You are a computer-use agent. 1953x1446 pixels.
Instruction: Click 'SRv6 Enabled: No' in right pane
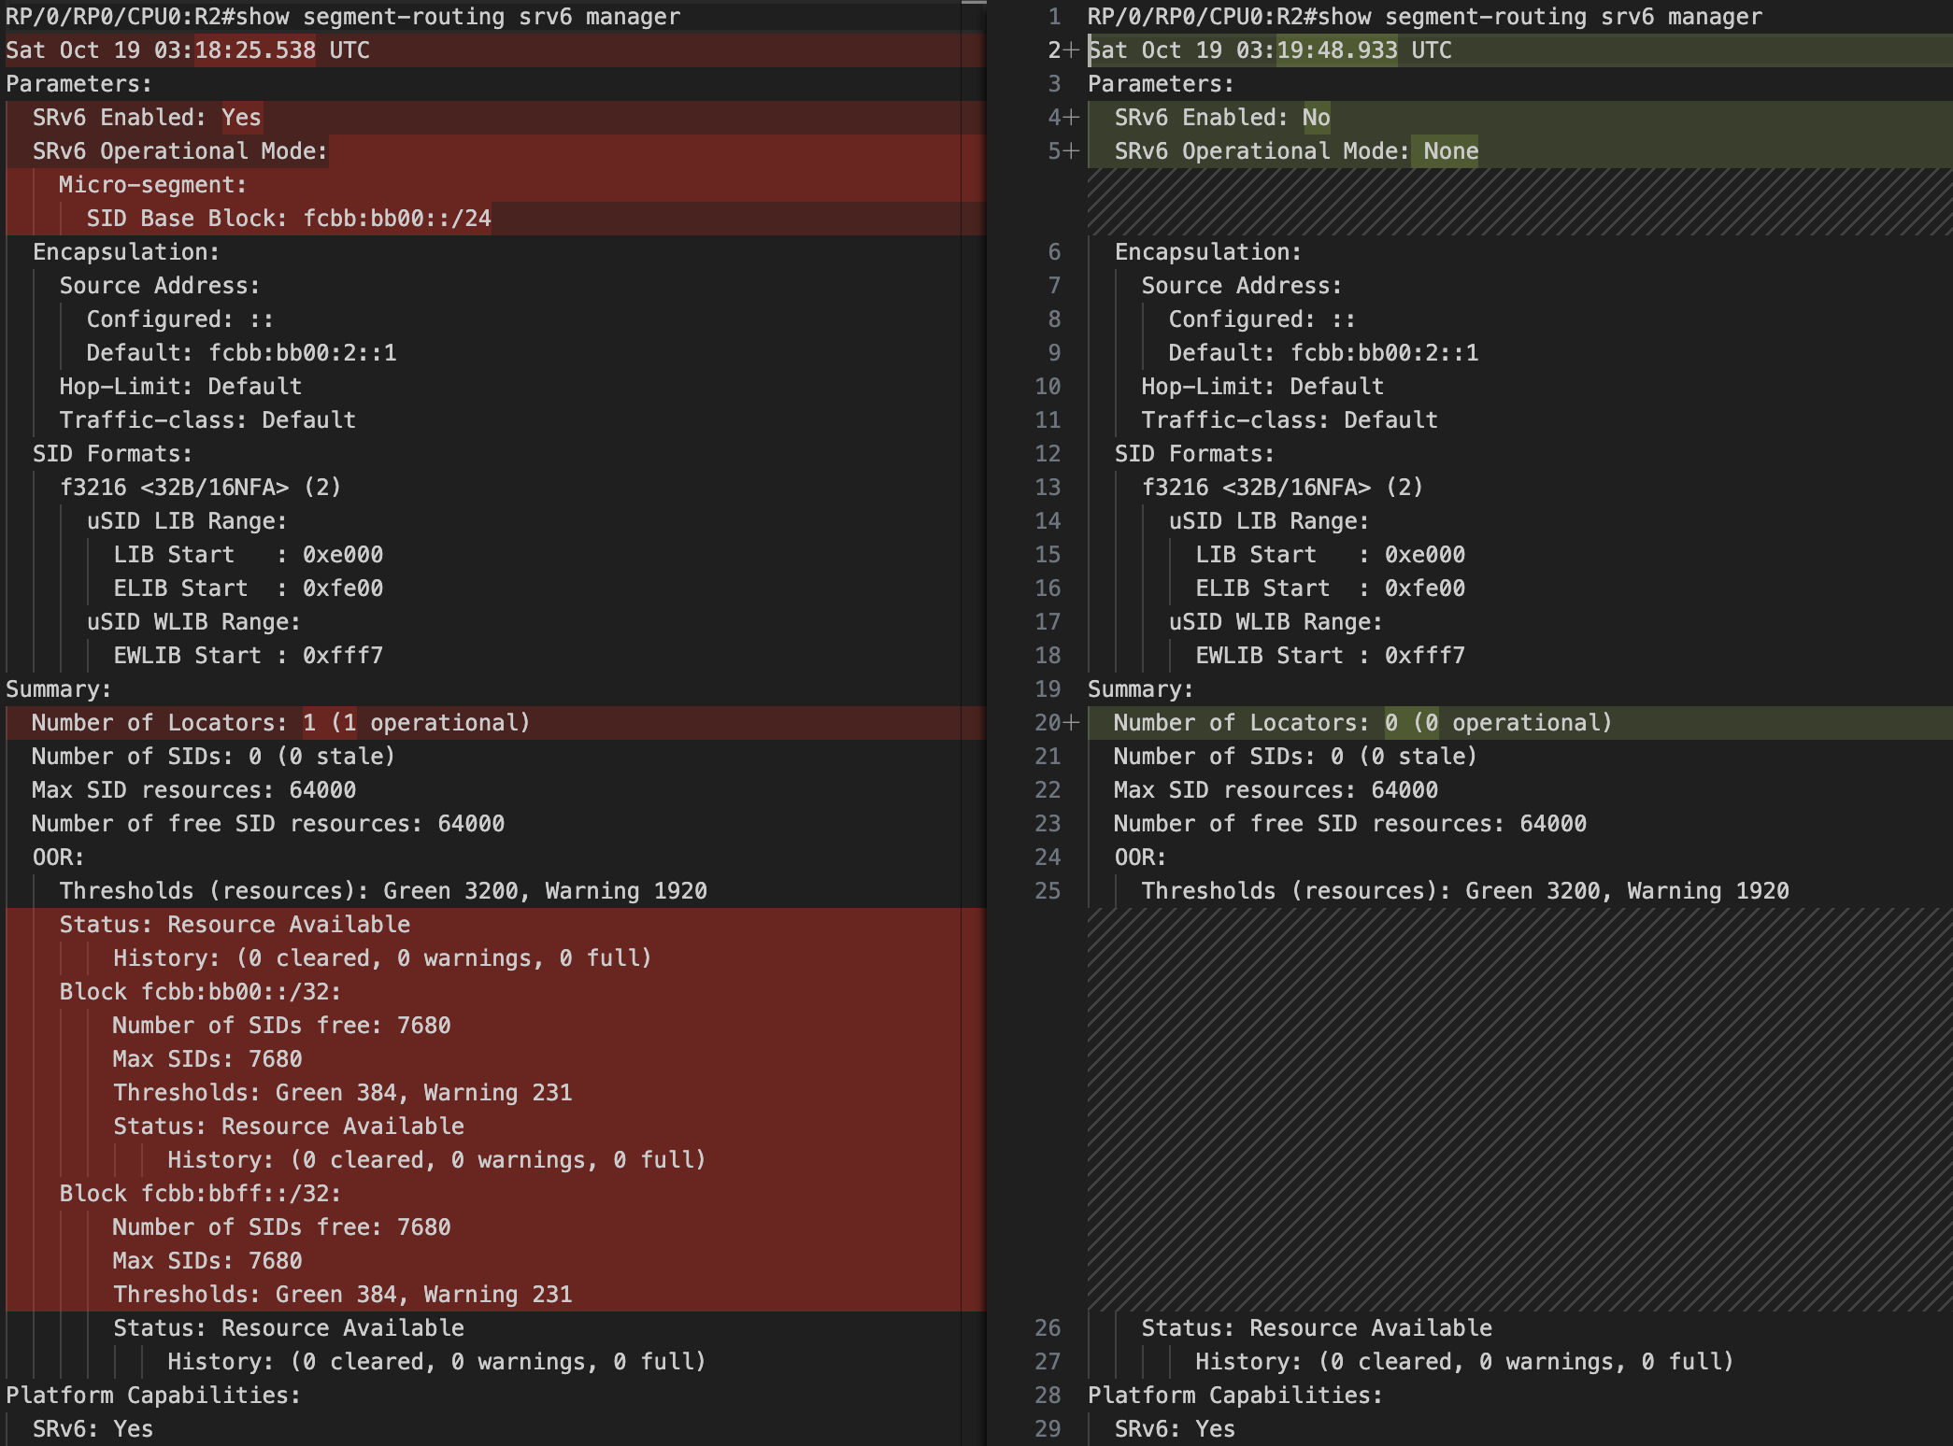(1221, 118)
